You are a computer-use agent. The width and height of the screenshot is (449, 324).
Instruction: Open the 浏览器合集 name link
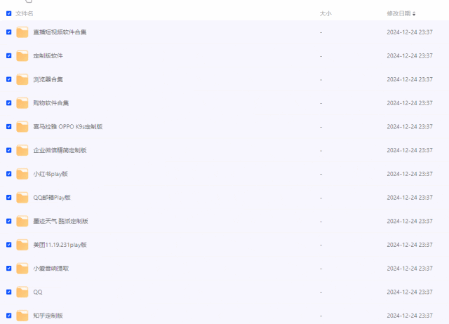(x=48, y=79)
